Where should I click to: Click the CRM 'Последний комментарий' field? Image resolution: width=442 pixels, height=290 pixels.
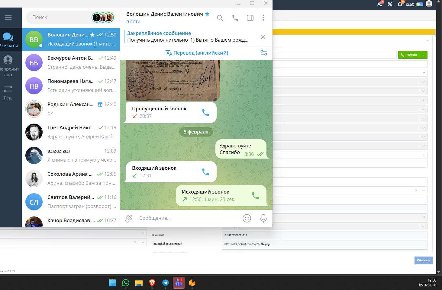click(324, 244)
